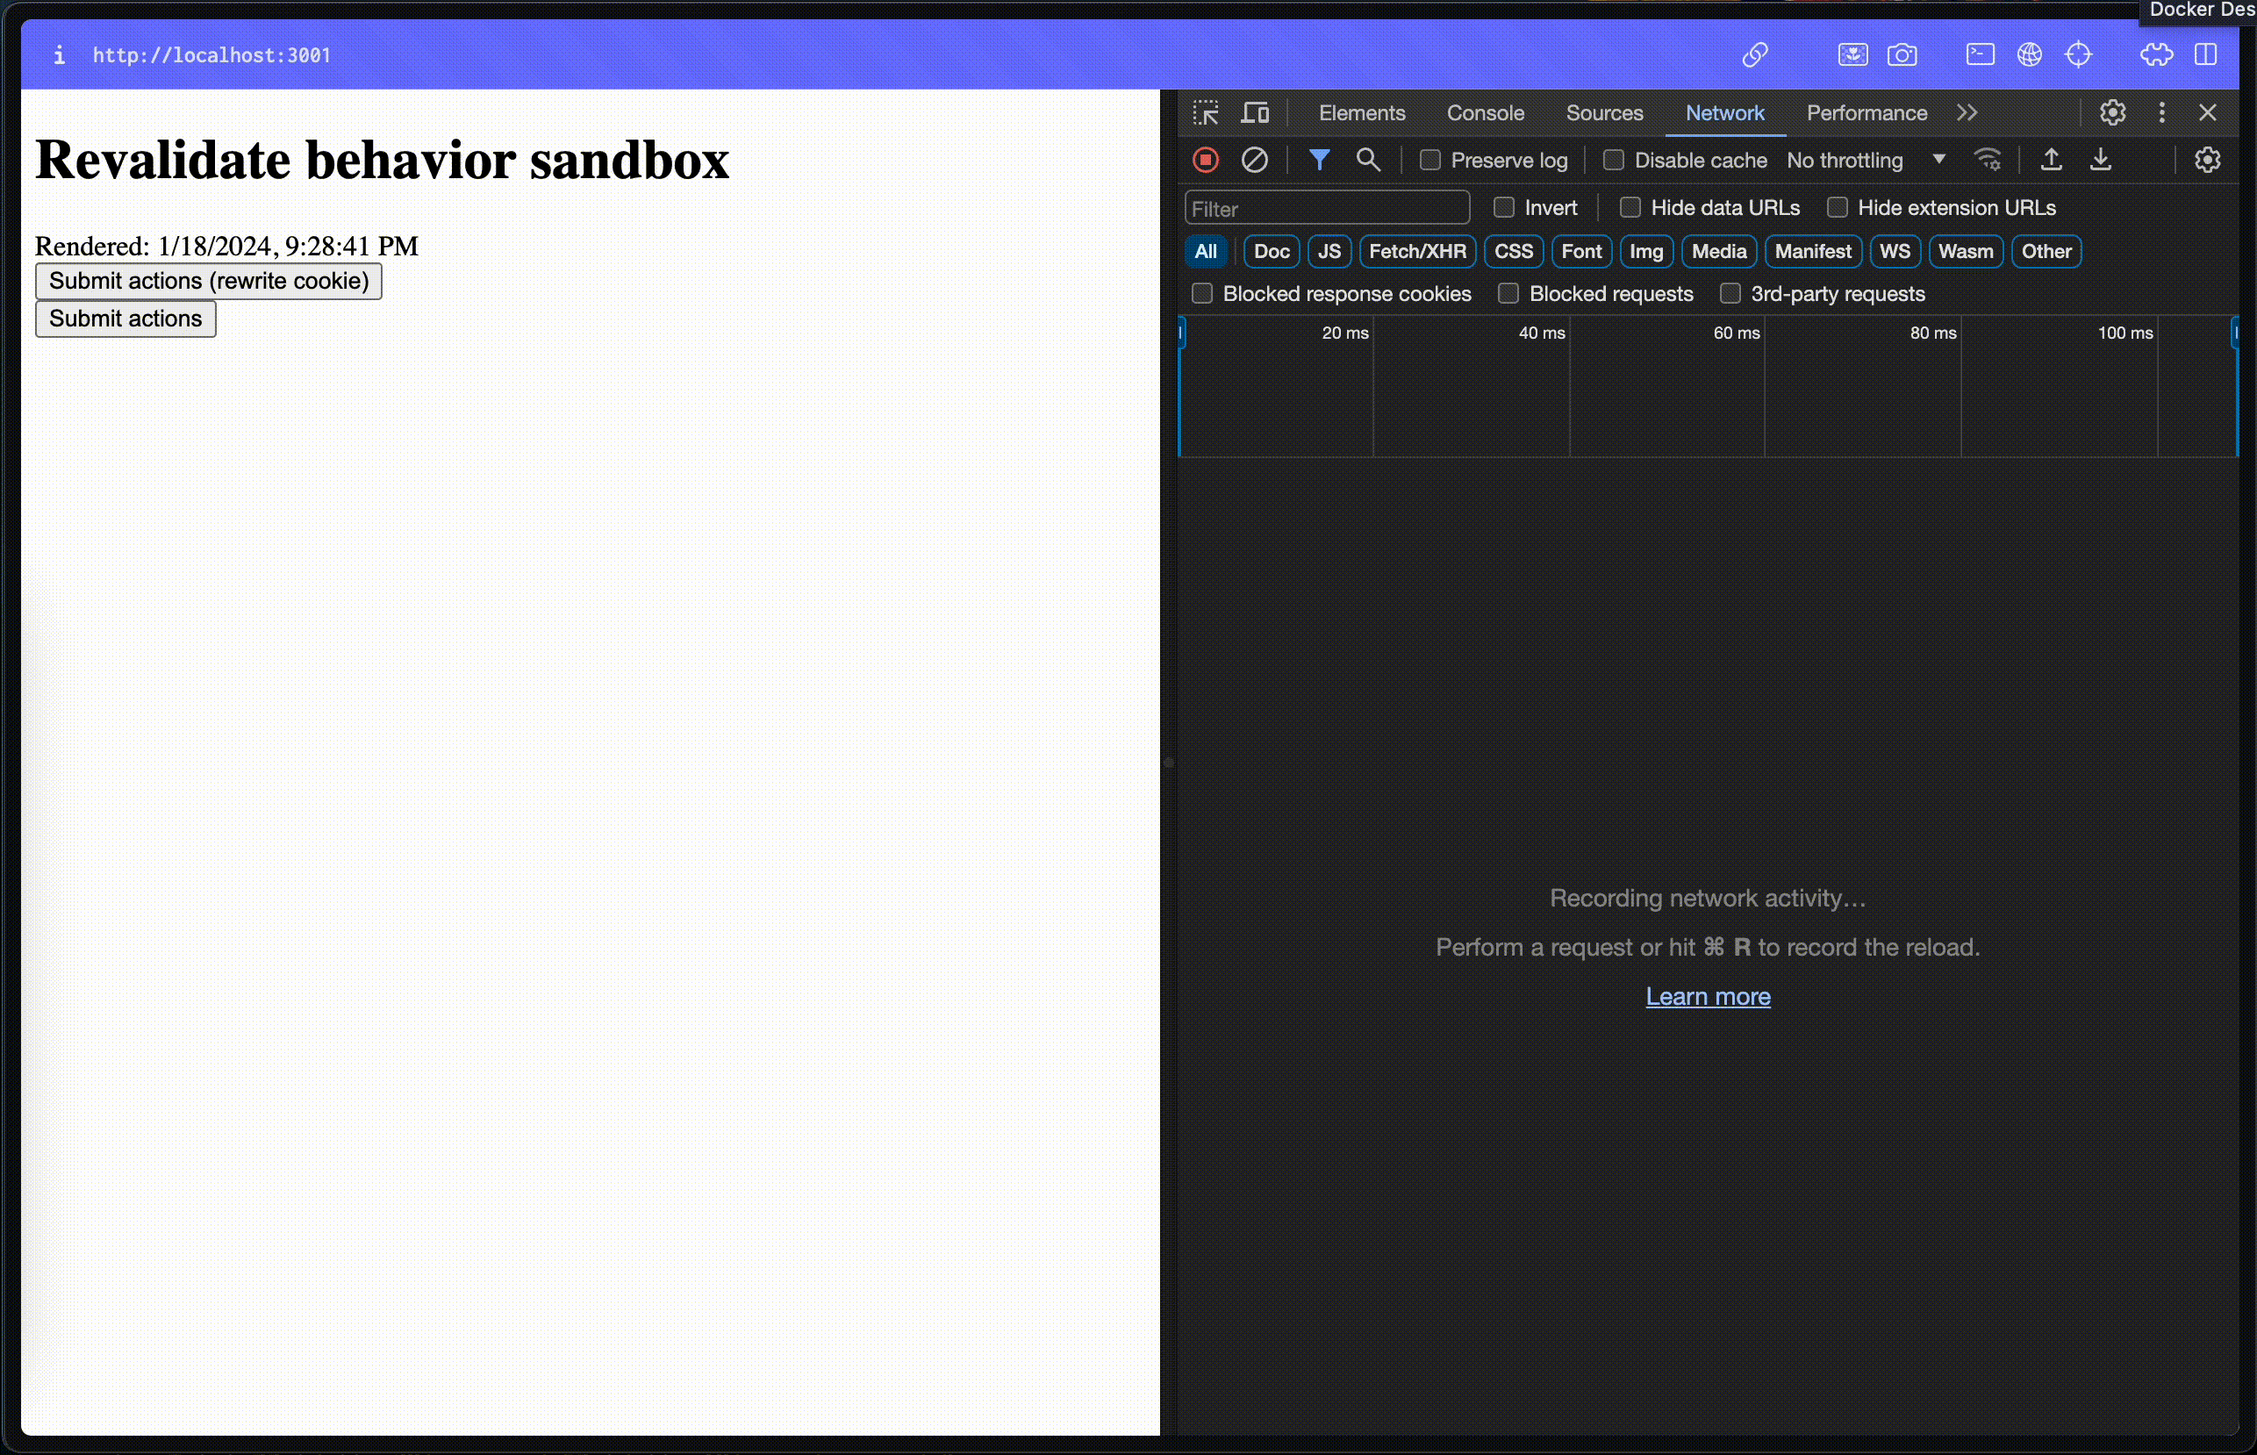Expand hidden DevTools panel tabs
2257x1455 pixels.
click(1968, 112)
